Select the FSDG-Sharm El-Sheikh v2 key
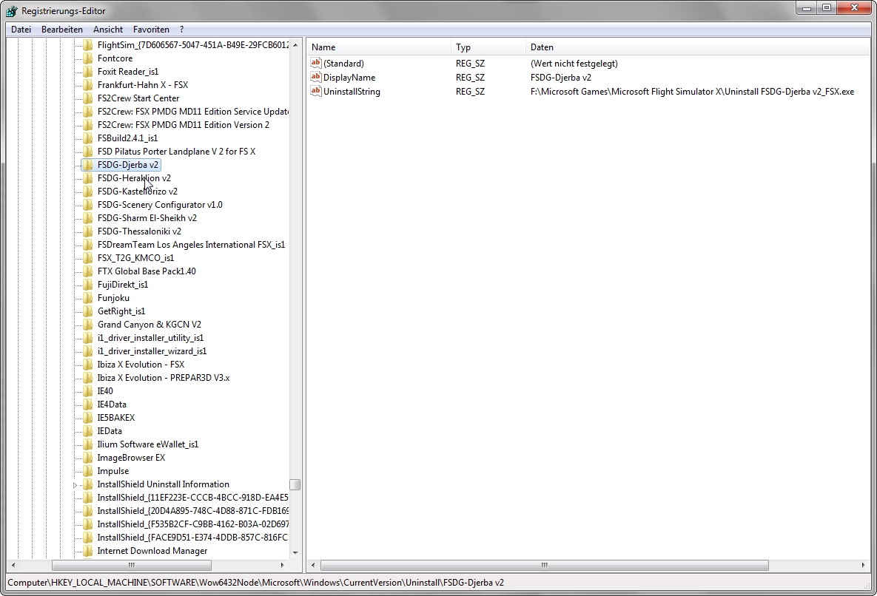 click(x=147, y=218)
